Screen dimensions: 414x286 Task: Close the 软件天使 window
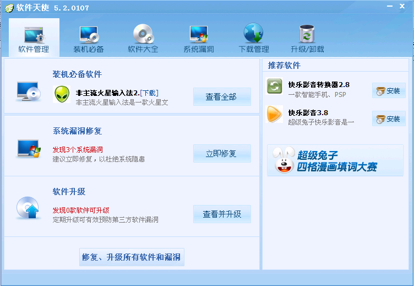(402, 6)
